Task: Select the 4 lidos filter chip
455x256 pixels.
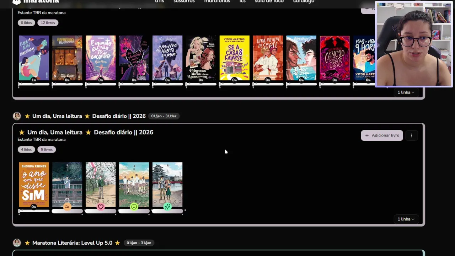Action: (x=26, y=150)
